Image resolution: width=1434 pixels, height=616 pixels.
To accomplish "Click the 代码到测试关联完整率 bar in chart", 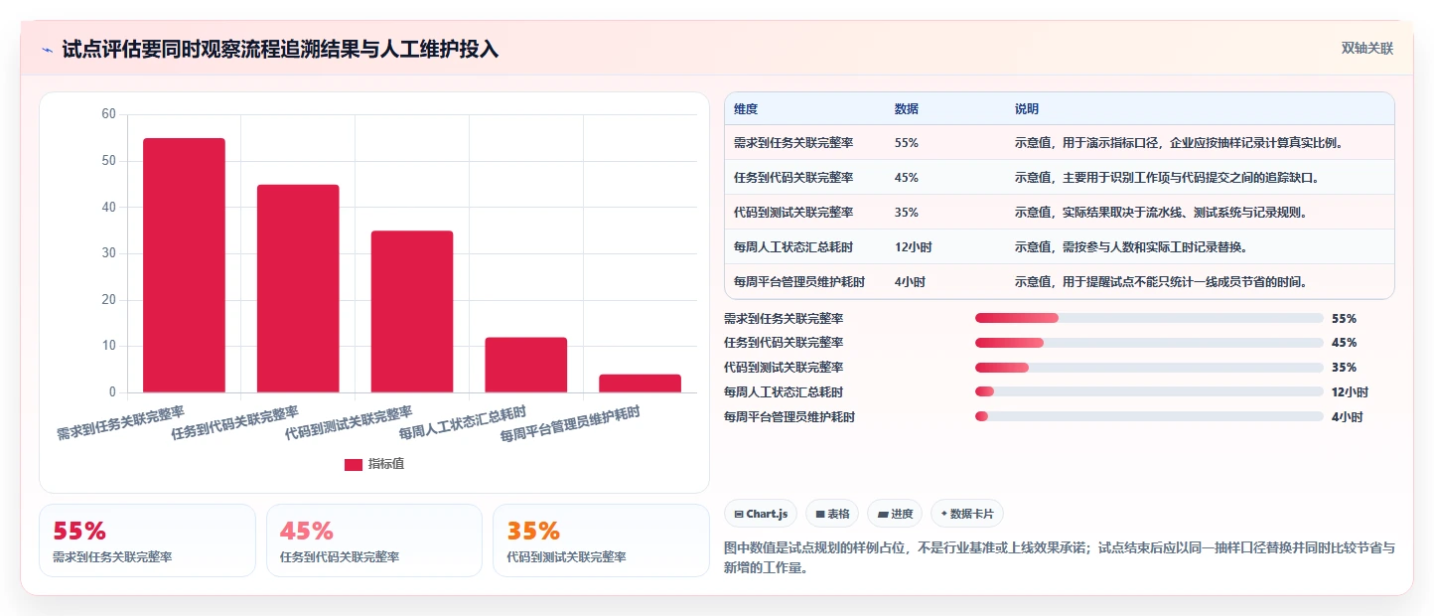I will (412, 311).
